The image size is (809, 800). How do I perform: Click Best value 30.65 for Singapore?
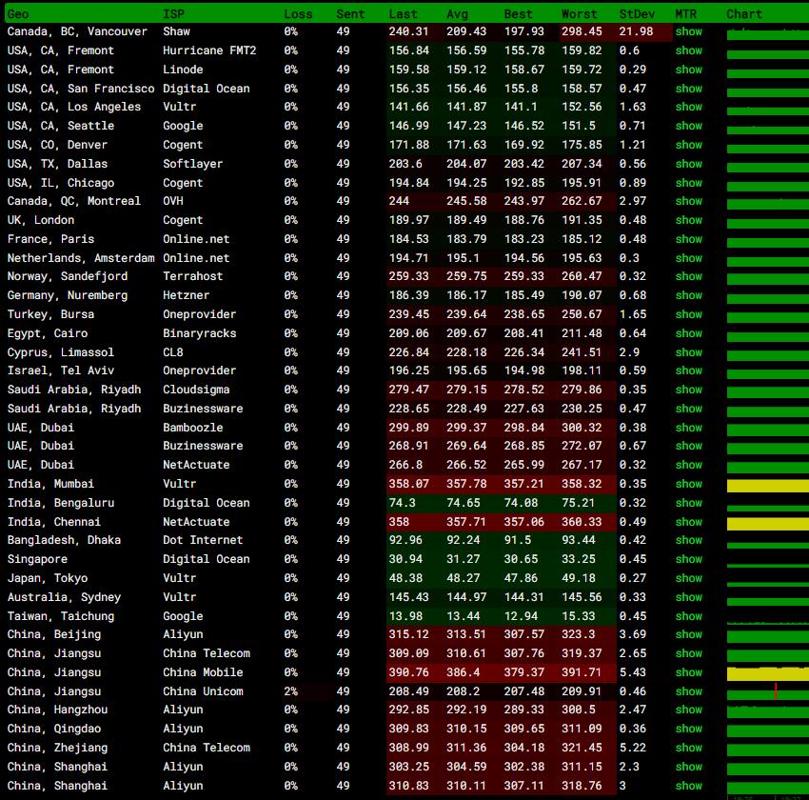(523, 559)
